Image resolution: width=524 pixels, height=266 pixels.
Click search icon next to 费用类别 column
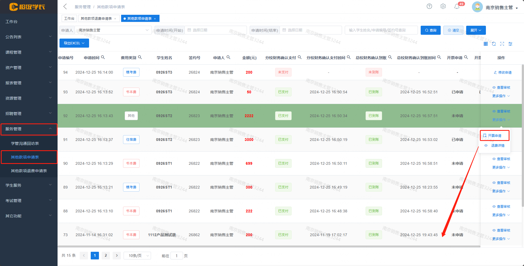pyautogui.click(x=140, y=57)
